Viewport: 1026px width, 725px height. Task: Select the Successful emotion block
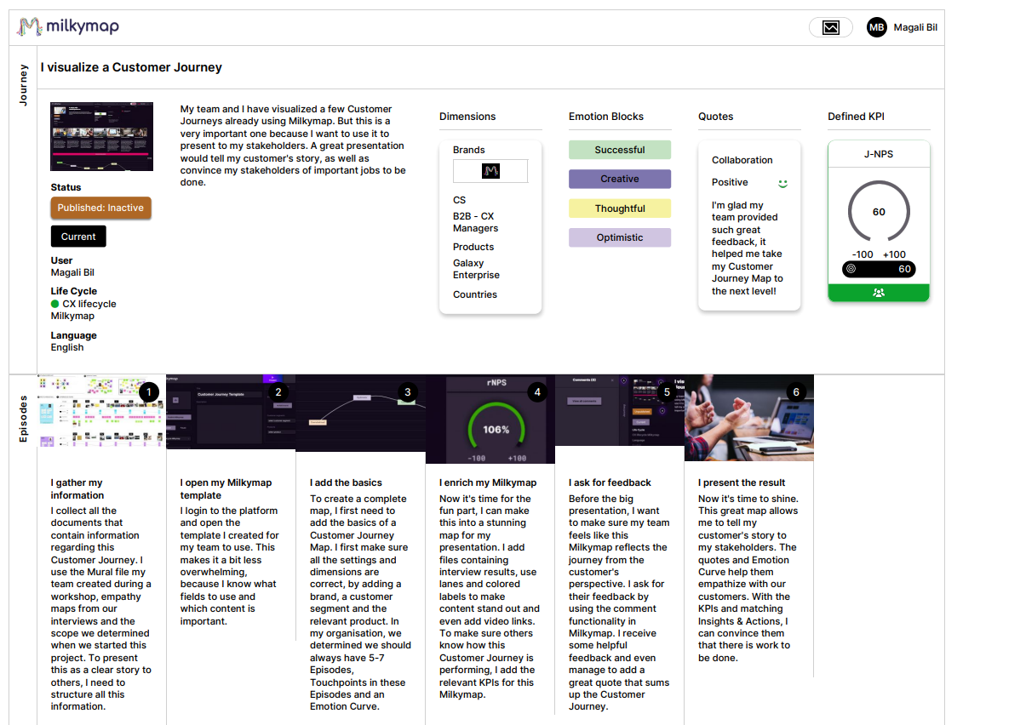coord(620,150)
